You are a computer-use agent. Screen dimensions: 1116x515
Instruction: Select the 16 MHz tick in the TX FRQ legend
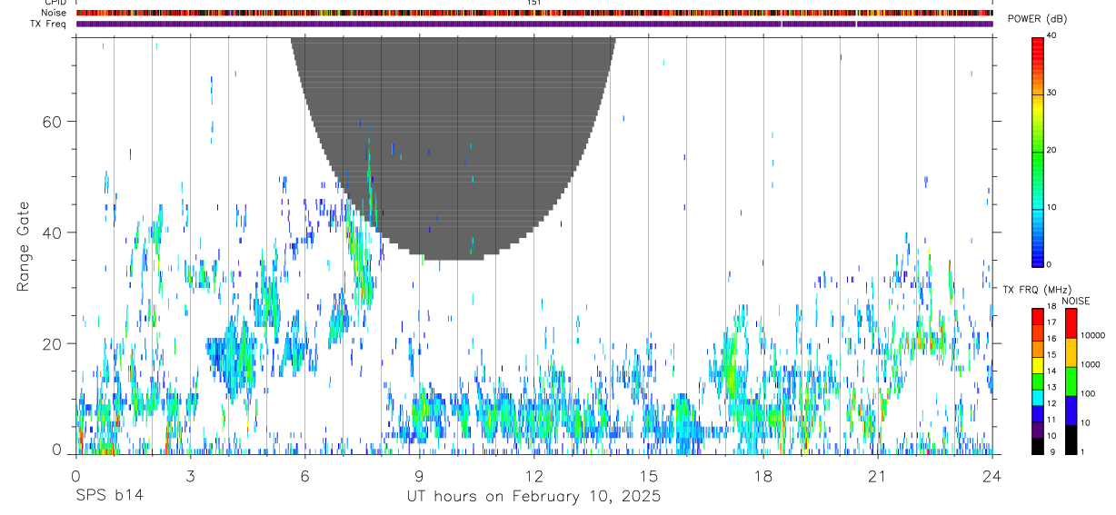tap(1052, 340)
